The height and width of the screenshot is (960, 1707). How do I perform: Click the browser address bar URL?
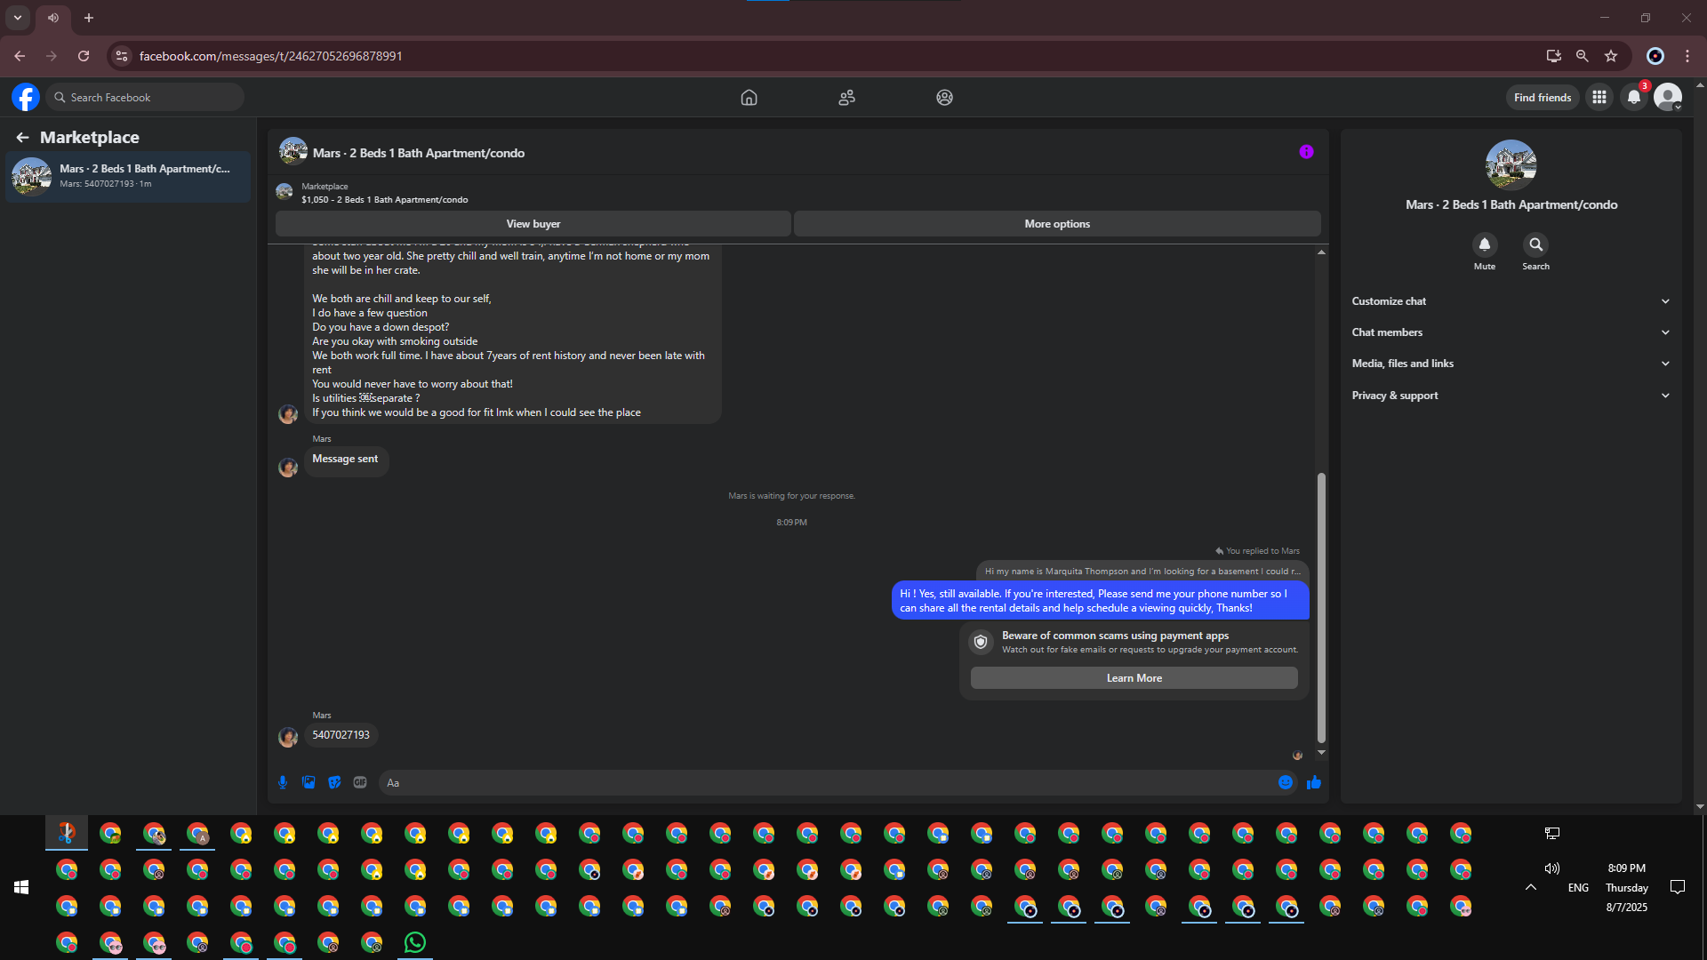[271, 56]
